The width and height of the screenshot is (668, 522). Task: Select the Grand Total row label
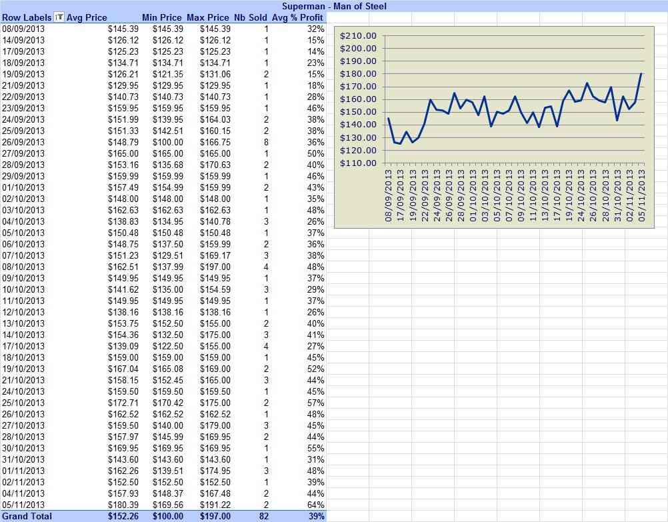point(27,516)
